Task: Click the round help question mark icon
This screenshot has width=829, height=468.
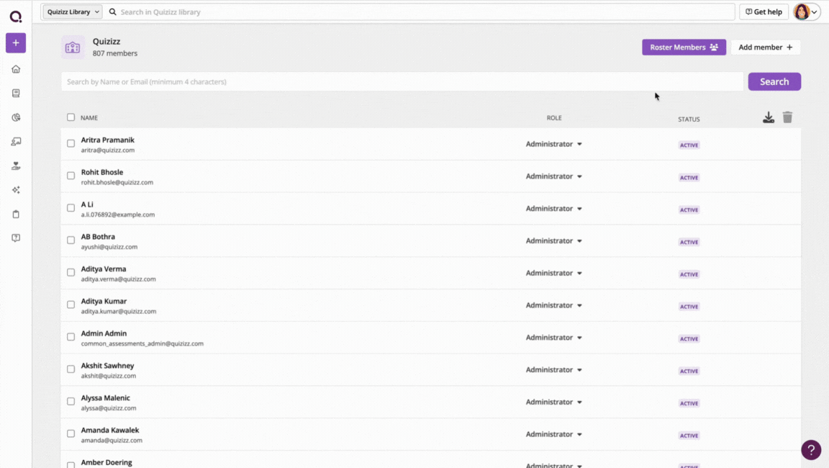Action: (811, 450)
